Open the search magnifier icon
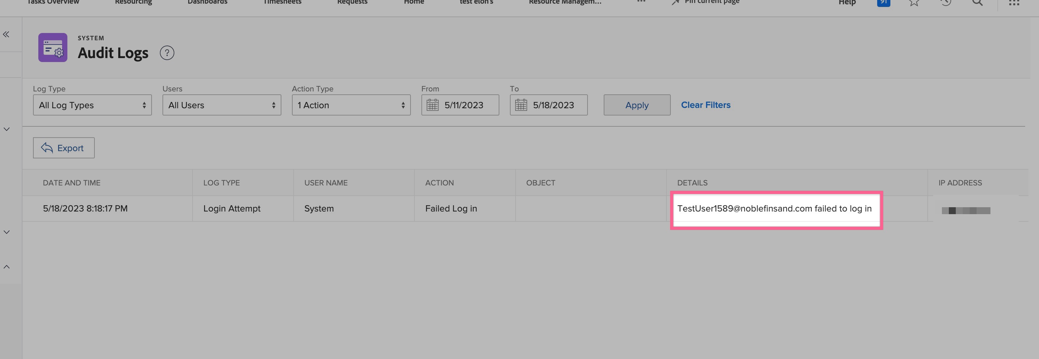Image resolution: width=1039 pixels, height=359 pixels. (977, 2)
